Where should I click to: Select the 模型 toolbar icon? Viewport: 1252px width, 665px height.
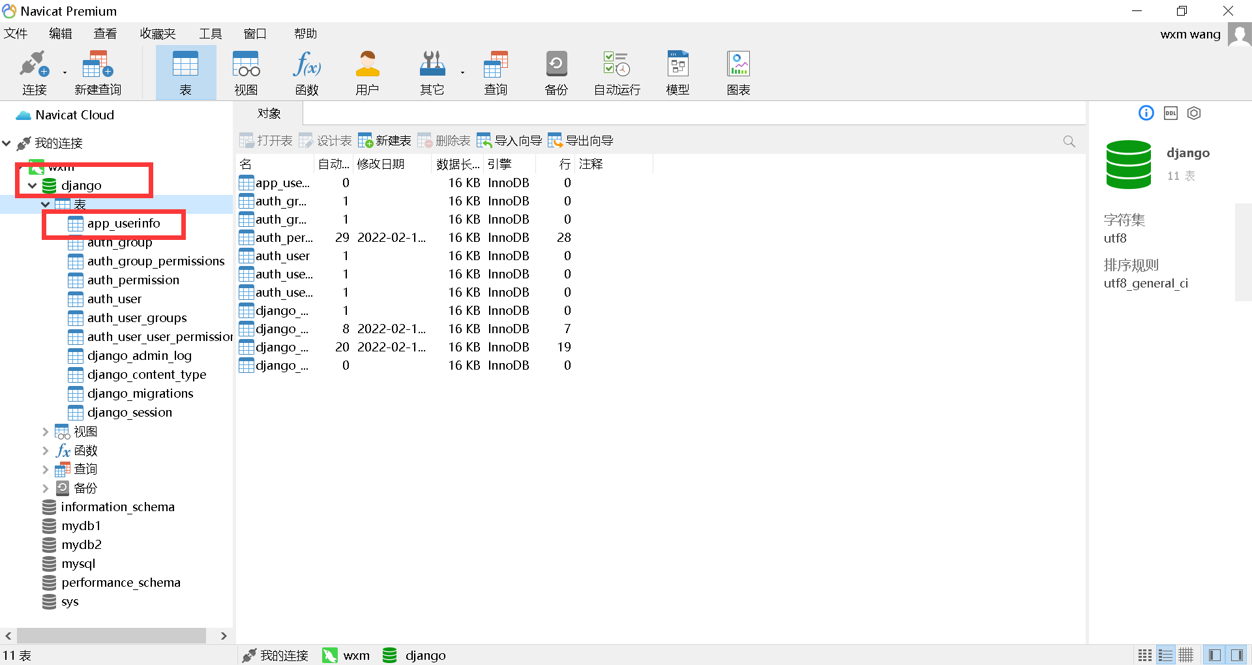point(678,72)
